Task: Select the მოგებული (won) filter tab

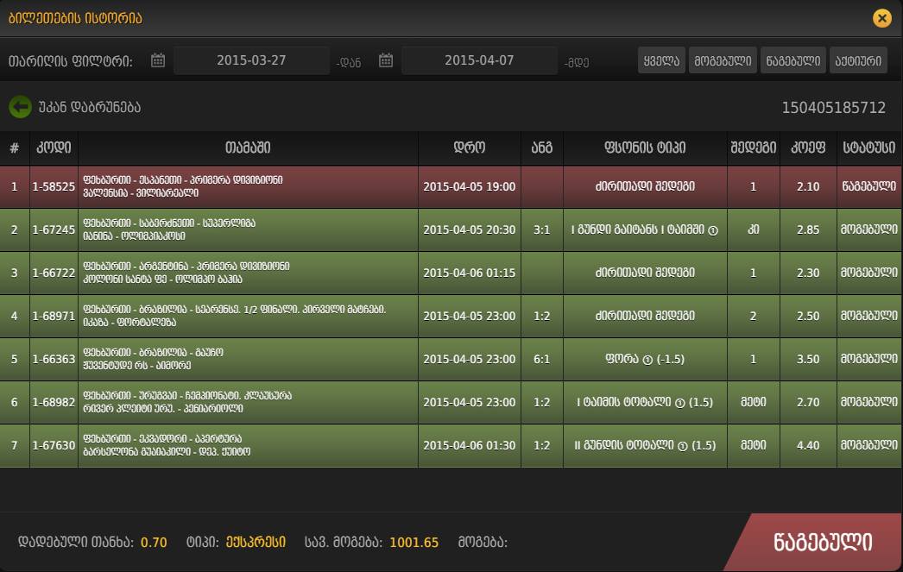Action: [x=723, y=60]
